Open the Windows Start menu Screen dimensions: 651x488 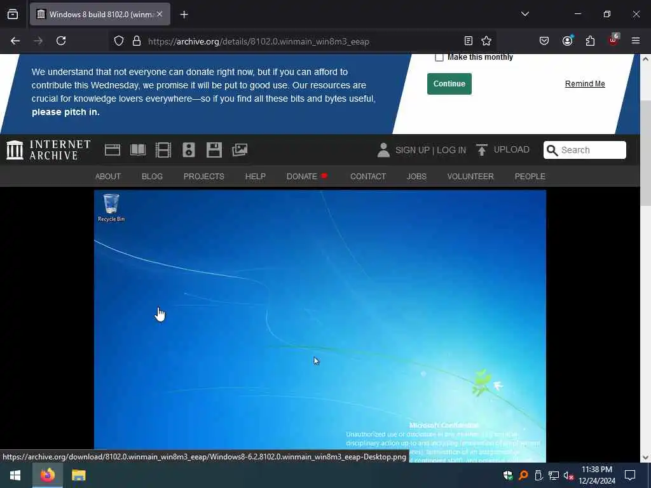pos(15,475)
